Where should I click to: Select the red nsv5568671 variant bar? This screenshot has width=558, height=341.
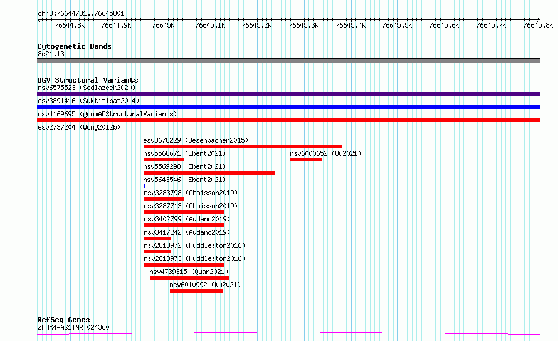(164, 160)
